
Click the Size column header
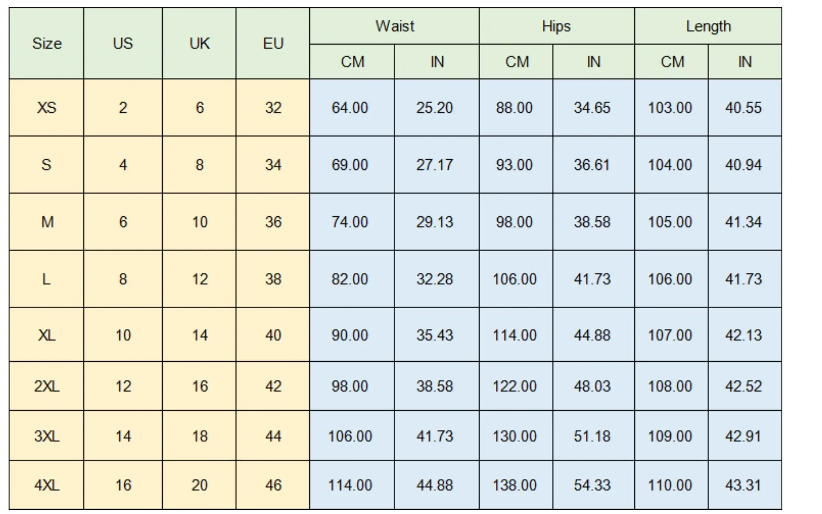tap(47, 43)
